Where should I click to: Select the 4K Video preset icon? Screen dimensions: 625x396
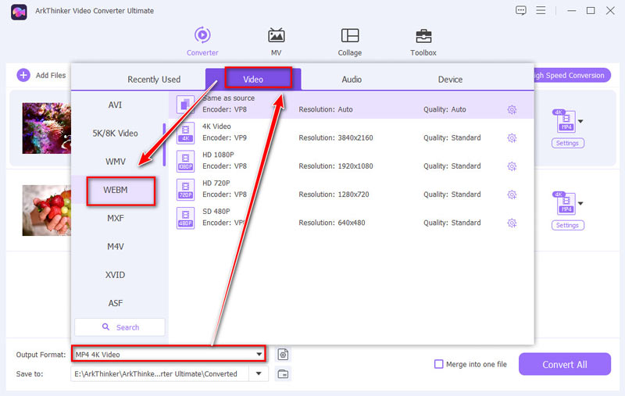[185, 133]
